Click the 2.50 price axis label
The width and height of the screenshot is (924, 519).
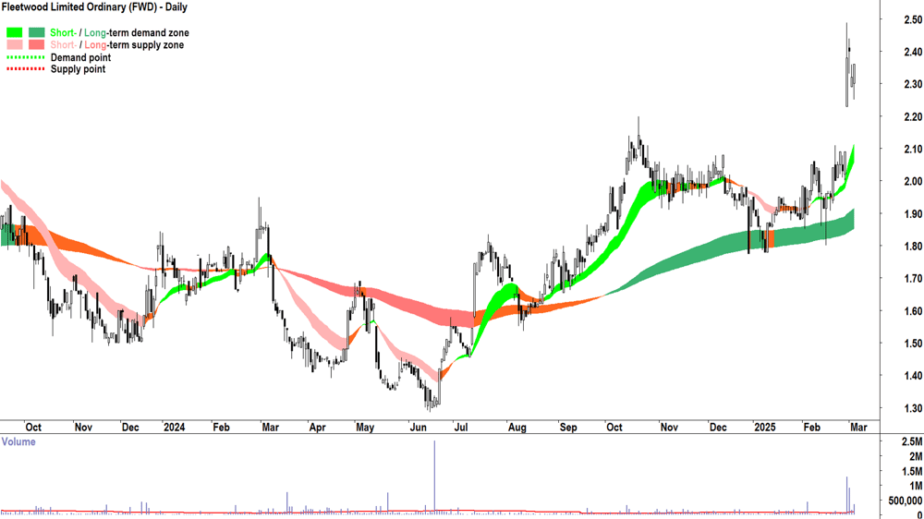[913, 19]
